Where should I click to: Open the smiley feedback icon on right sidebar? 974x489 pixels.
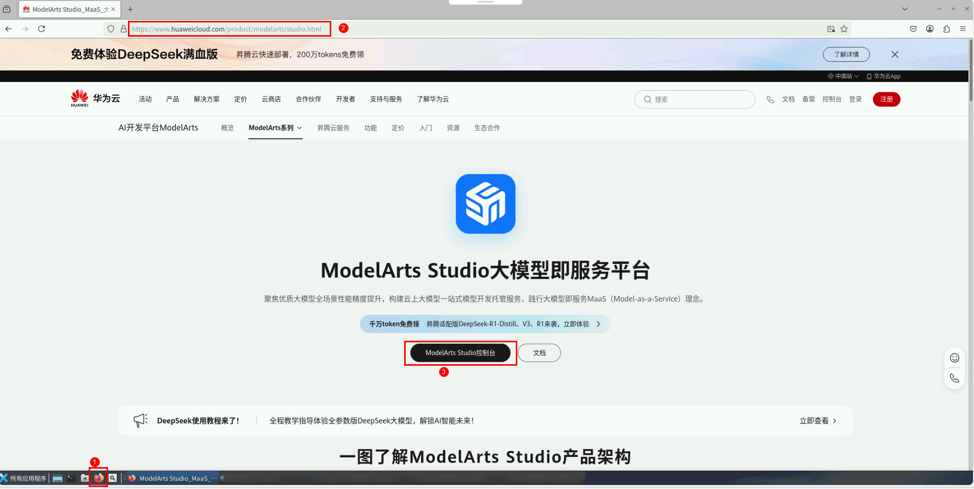[954, 358]
